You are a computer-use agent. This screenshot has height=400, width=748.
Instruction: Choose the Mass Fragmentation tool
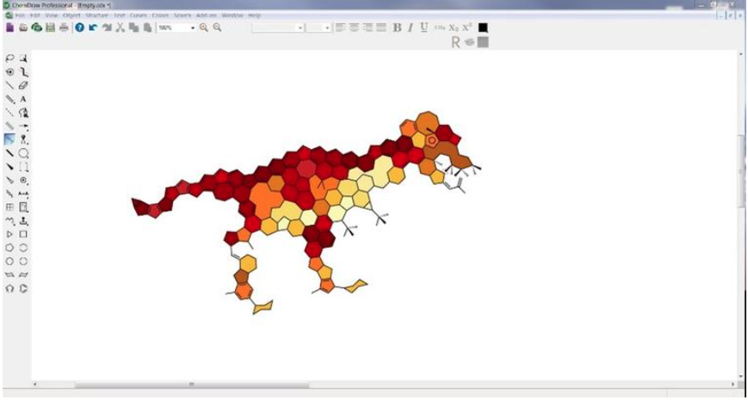pos(23,72)
